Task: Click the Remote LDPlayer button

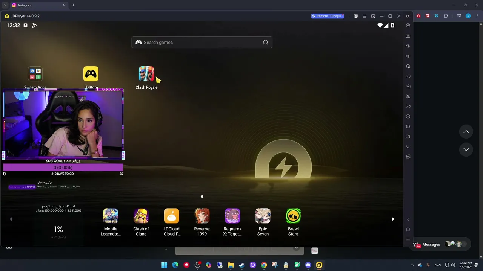Action: (x=328, y=16)
